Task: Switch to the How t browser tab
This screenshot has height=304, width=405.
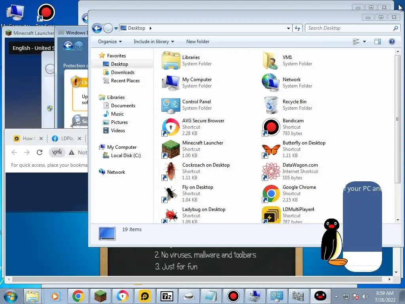Action: click(x=28, y=139)
